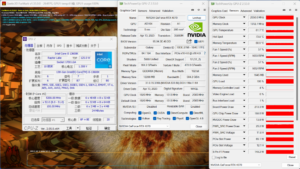The image size is (300, 169).
Task: Open the 显卡 tab in CPU-Z
Action: tap(69, 46)
